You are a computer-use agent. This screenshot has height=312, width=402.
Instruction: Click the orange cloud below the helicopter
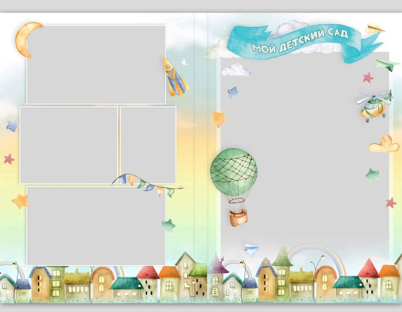coord(384,144)
